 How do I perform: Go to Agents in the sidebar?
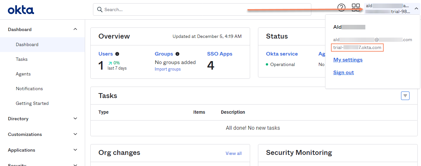[x=23, y=74]
